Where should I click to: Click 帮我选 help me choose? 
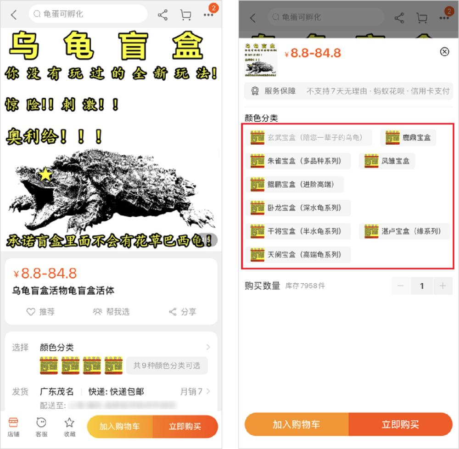111,312
